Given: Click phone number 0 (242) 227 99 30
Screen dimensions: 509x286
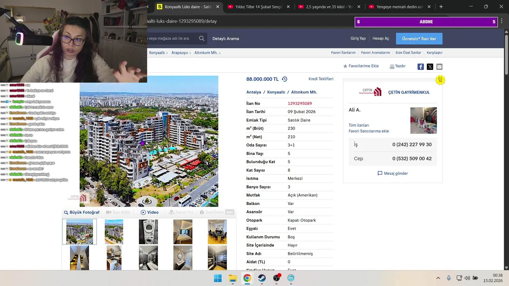Looking at the screenshot, I should [412, 145].
